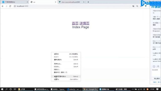Image resolution: width=161 pixels, height=91 pixels.
Task: Click the site info icon before localhost:3000
Action: click(15, 6)
